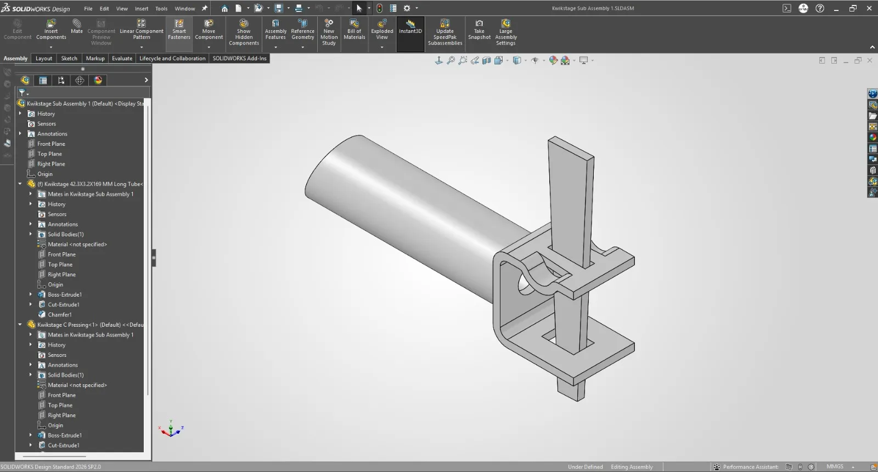
Task: Click the Home icon in title bar
Action: pos(224,8)
